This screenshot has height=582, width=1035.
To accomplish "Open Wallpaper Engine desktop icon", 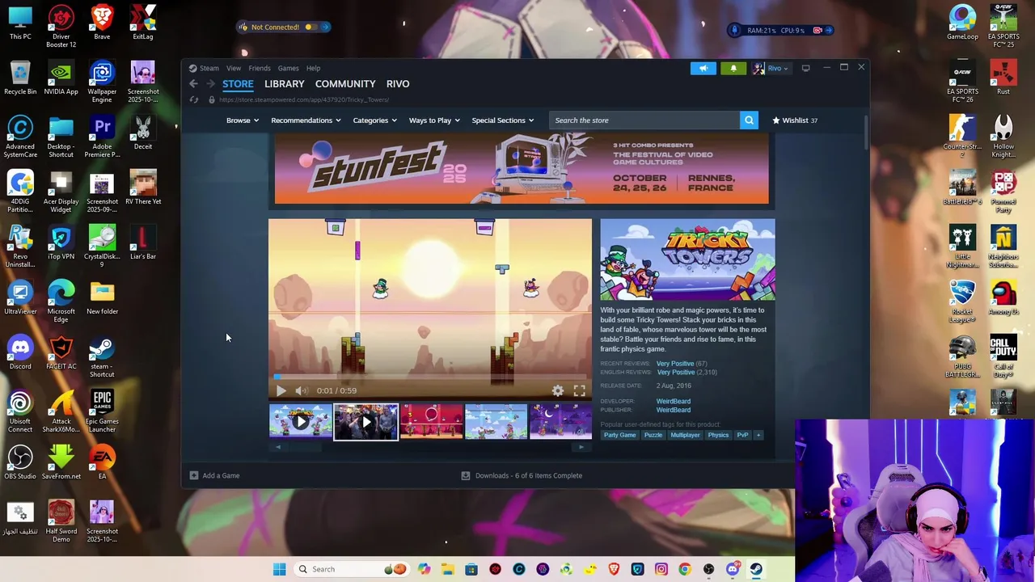I will [102, 81].
